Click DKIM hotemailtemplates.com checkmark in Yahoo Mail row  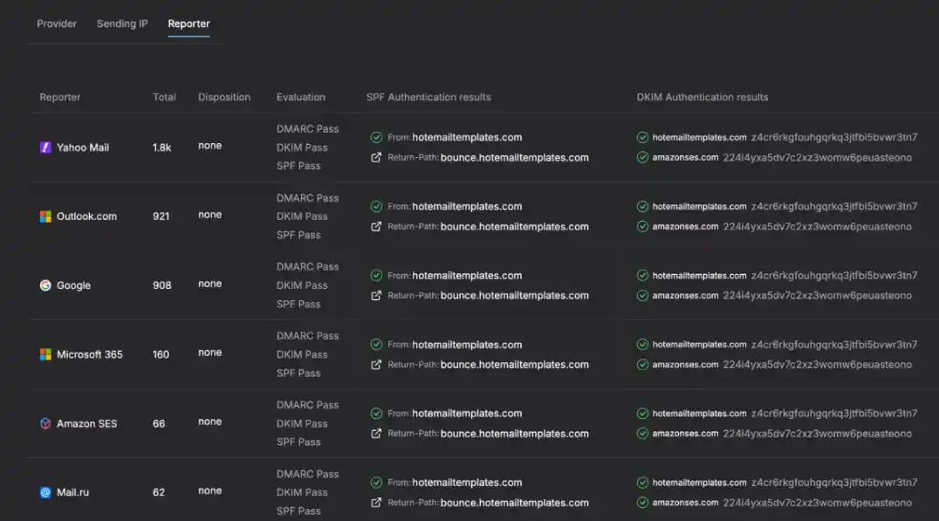(x=642, y=137)
